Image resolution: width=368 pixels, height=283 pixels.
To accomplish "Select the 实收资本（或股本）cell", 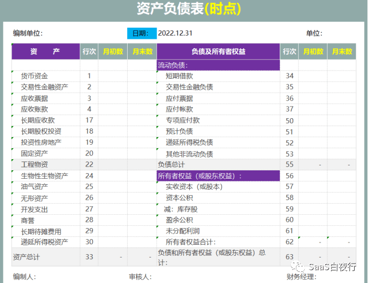I will tap(218, 186).
